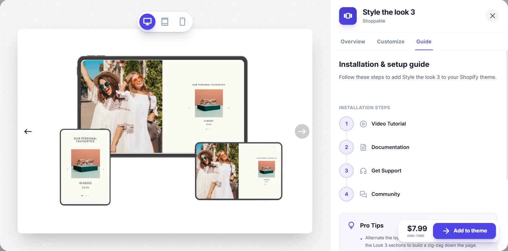Image resolution: width=508 pixels, height=251 pixels.
Task: Click the lightbulb icon next to Pro Tips
Action: pos(351,226)
